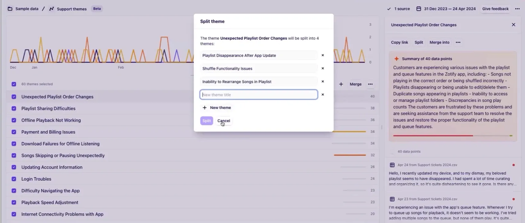The image size is (525, 223).
Task: Cancel the Split theme dialog
Action: click(x=223, y=121)
